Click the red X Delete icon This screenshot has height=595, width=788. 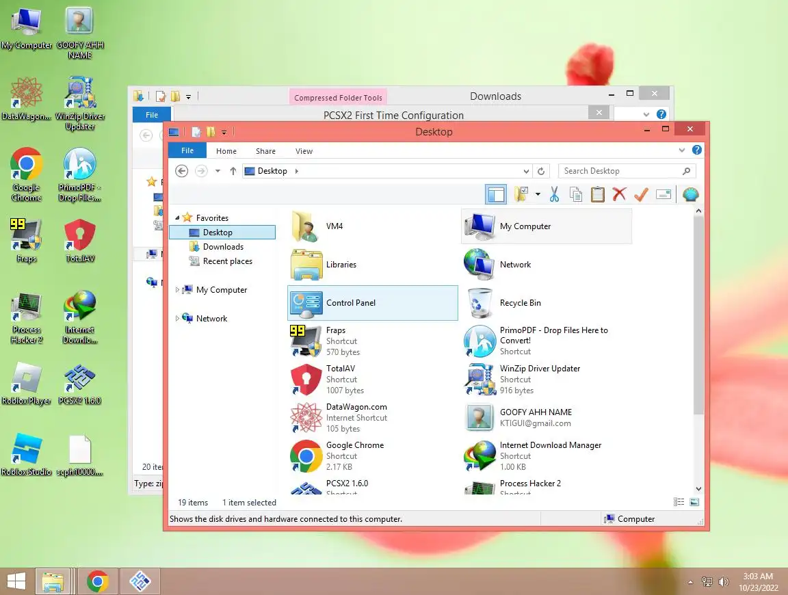tap(619, 194)
